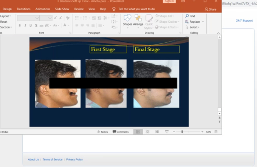This screenshot has width=257, height=167.
Task: Switch to Normal view icon
Action: tap(138, 132)
